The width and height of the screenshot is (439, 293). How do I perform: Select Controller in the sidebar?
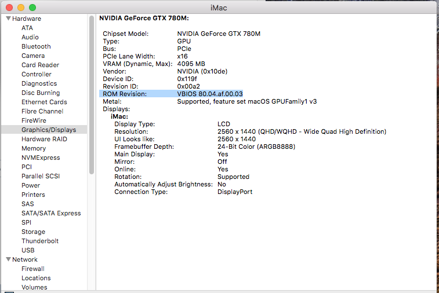[x=37, y=74]
